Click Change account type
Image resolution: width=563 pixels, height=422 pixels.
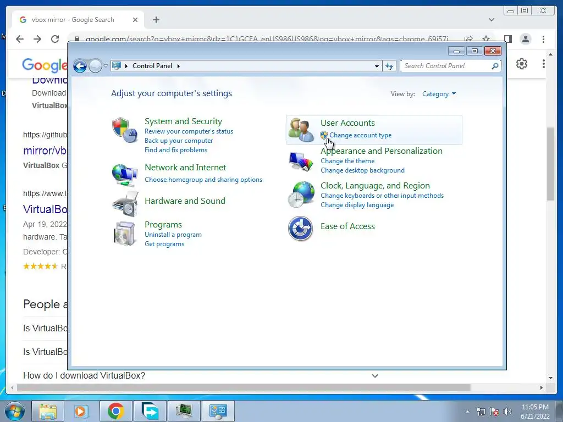(361, 135)
